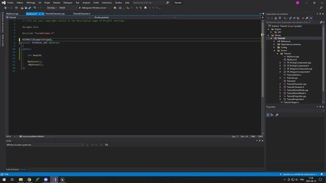Viewport: 326px width, 183px height.
Task: Click the Home icon in Solution Explorer toolbar
Action: point(276,18)
